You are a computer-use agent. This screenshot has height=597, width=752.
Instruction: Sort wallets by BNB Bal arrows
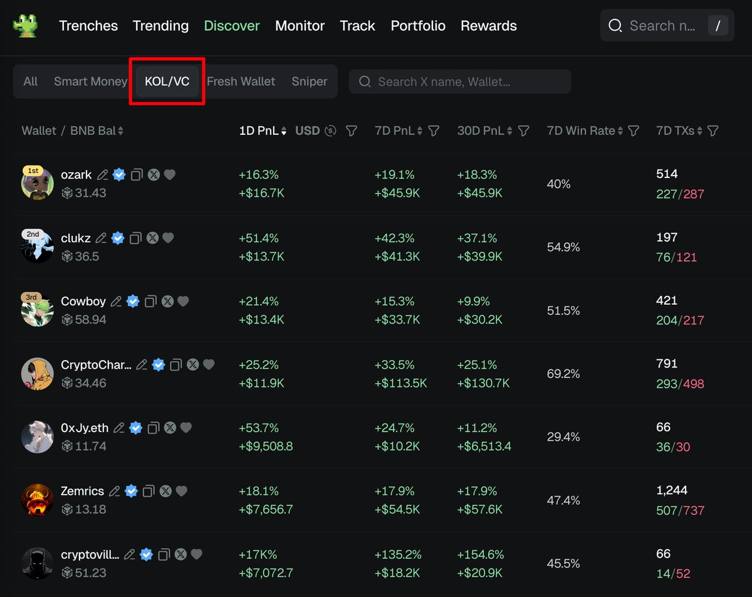(x=120, y=130)
